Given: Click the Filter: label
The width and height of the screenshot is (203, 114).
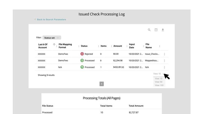Looking at the screenshot, I should [x=39, y=37].
